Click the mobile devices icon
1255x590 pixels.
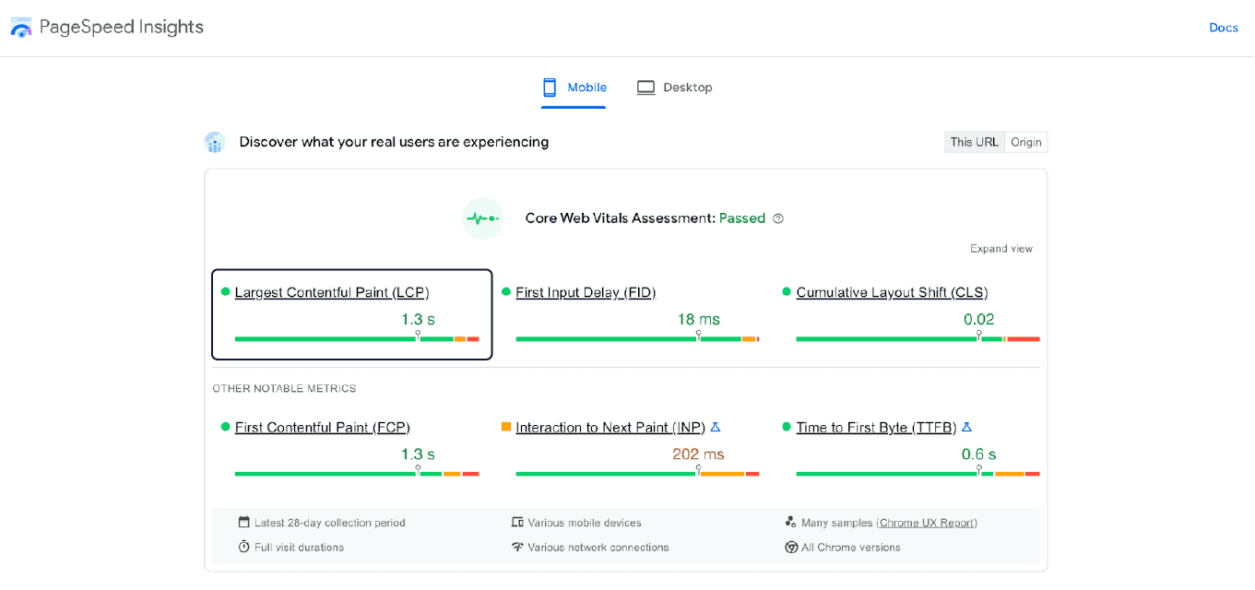click(517, 523)
